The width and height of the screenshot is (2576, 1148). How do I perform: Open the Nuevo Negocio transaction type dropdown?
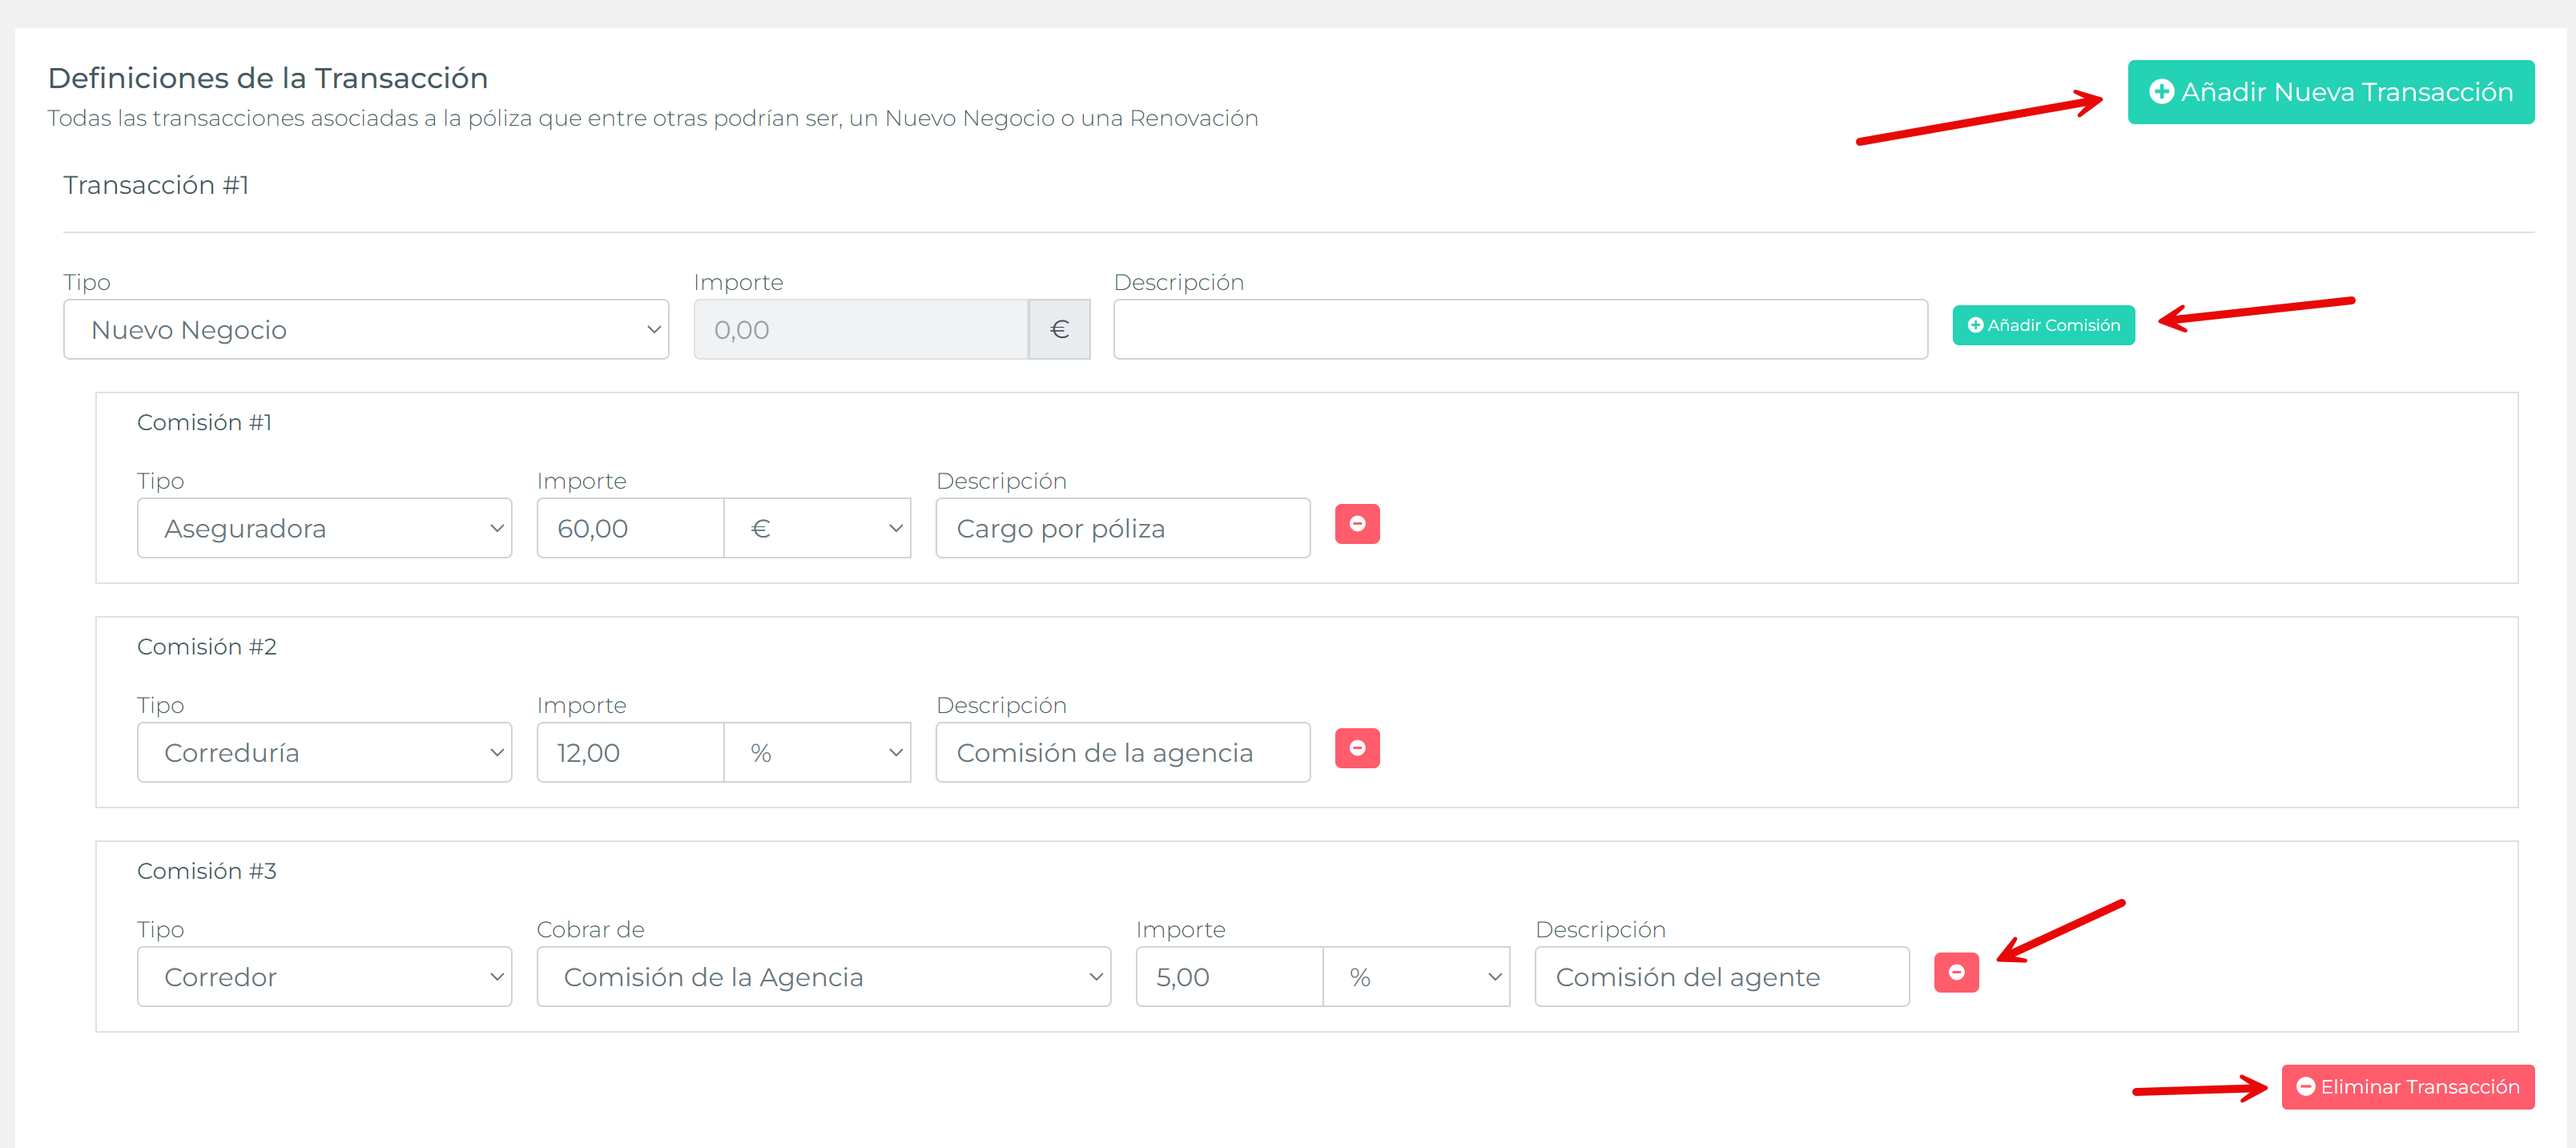366,329
